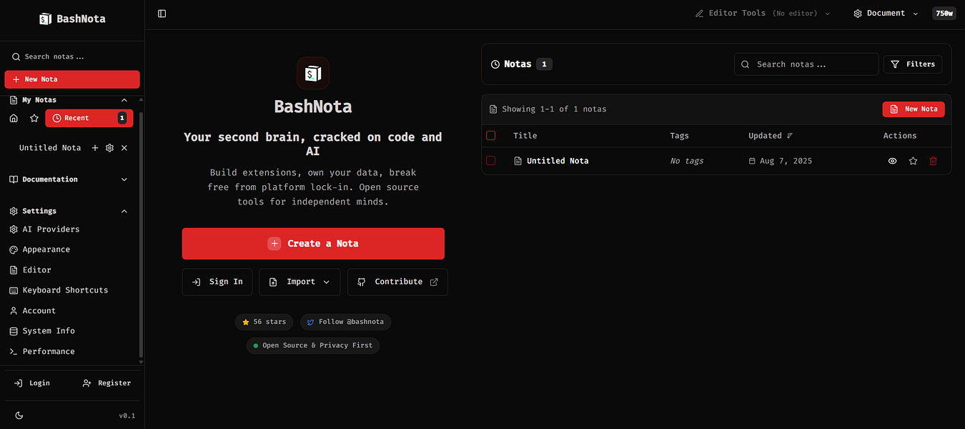Image resolution: width=965 pixels, height=429 pixels.
Task: Preview Untitled Nota using the eye icon
Action: click(892, 161)
